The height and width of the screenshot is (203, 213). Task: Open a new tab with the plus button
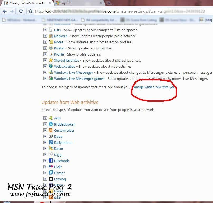tap(109, 3)
